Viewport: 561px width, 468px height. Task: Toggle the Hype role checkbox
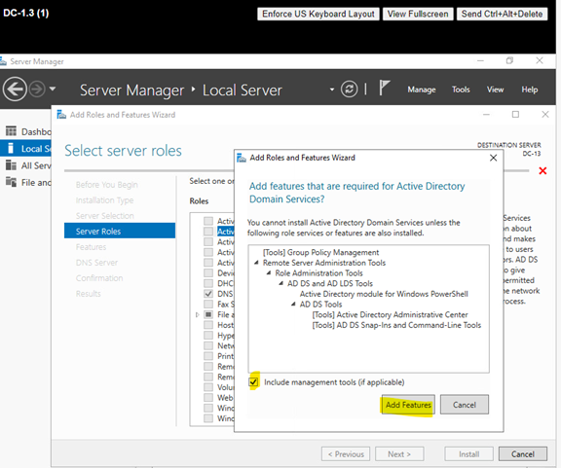[208, 336]
